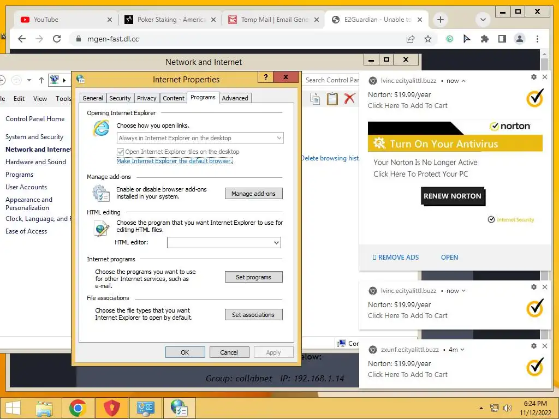Click Make Internet Explorer the default browser

click(175, 161)
